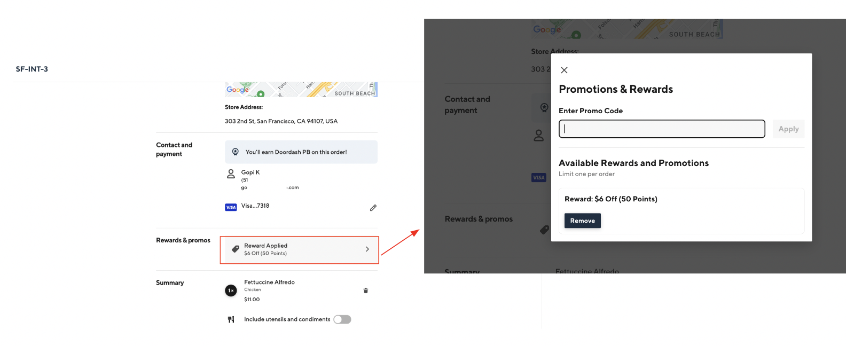Remove the $6 Off reward
The width and height of the screenshot is (846, 346).
(582, 221)
